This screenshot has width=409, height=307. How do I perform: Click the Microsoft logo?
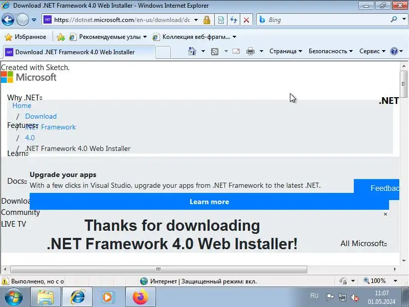(29, 77)
